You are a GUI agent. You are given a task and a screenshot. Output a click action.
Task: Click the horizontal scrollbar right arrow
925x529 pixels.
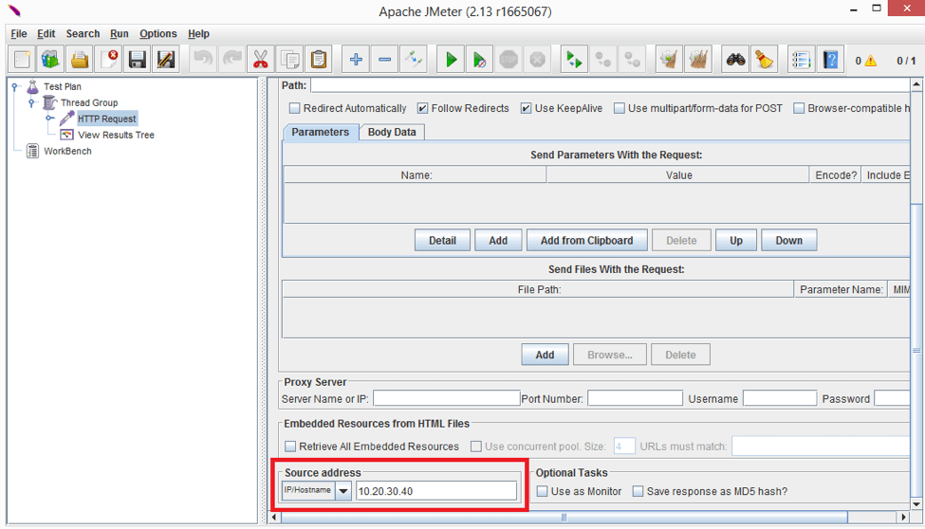(903, 518)
